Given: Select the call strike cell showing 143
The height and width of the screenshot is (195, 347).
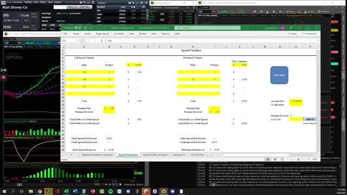Looking at the screenshot, I should point(84,87).
